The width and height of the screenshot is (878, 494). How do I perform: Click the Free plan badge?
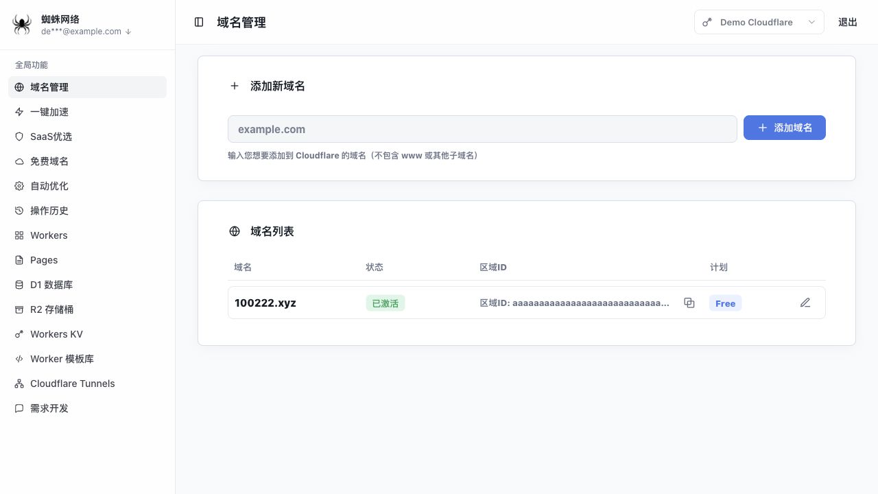click(x=725, y=303)
